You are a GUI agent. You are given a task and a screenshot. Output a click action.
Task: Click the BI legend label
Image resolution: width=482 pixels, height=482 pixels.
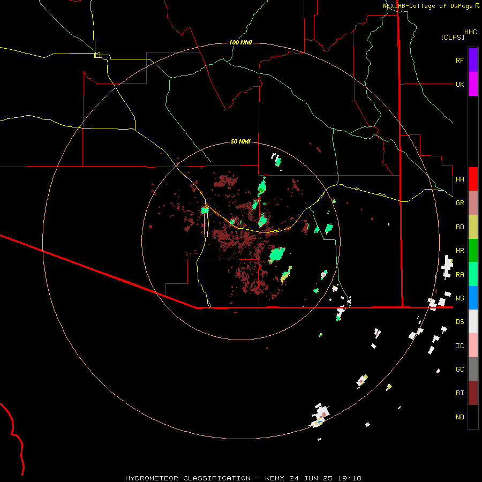click(x=460, y=393)
